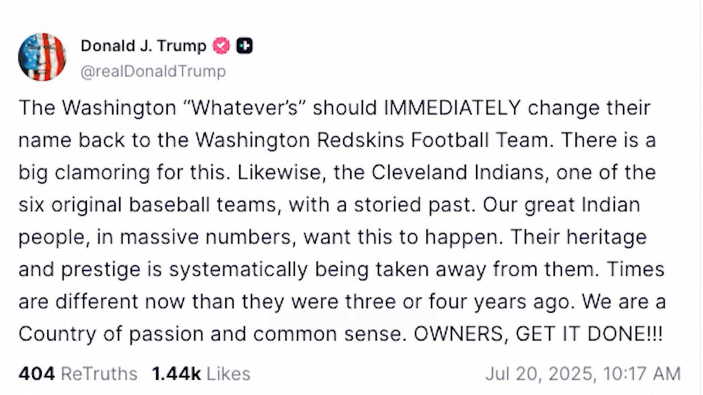Click the pink verified checkmark badge
The width and height of the screenshot is (703, 395).
coord(221,46)
